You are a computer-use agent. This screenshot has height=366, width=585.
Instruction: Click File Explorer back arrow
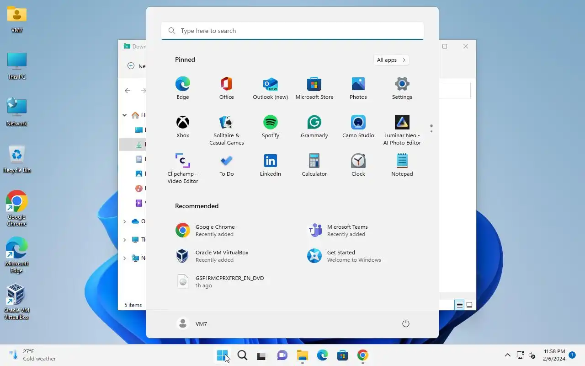(x=128, y=91)
